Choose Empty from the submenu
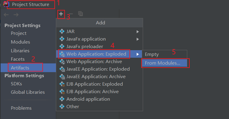This screenshot has height=119, width=229. 165,54
